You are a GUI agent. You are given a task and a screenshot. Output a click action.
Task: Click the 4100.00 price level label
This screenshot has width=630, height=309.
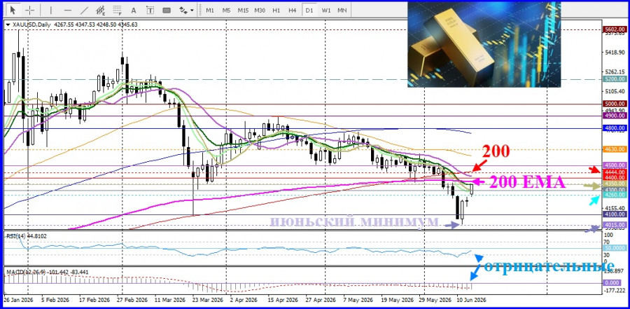click(615, 215)
